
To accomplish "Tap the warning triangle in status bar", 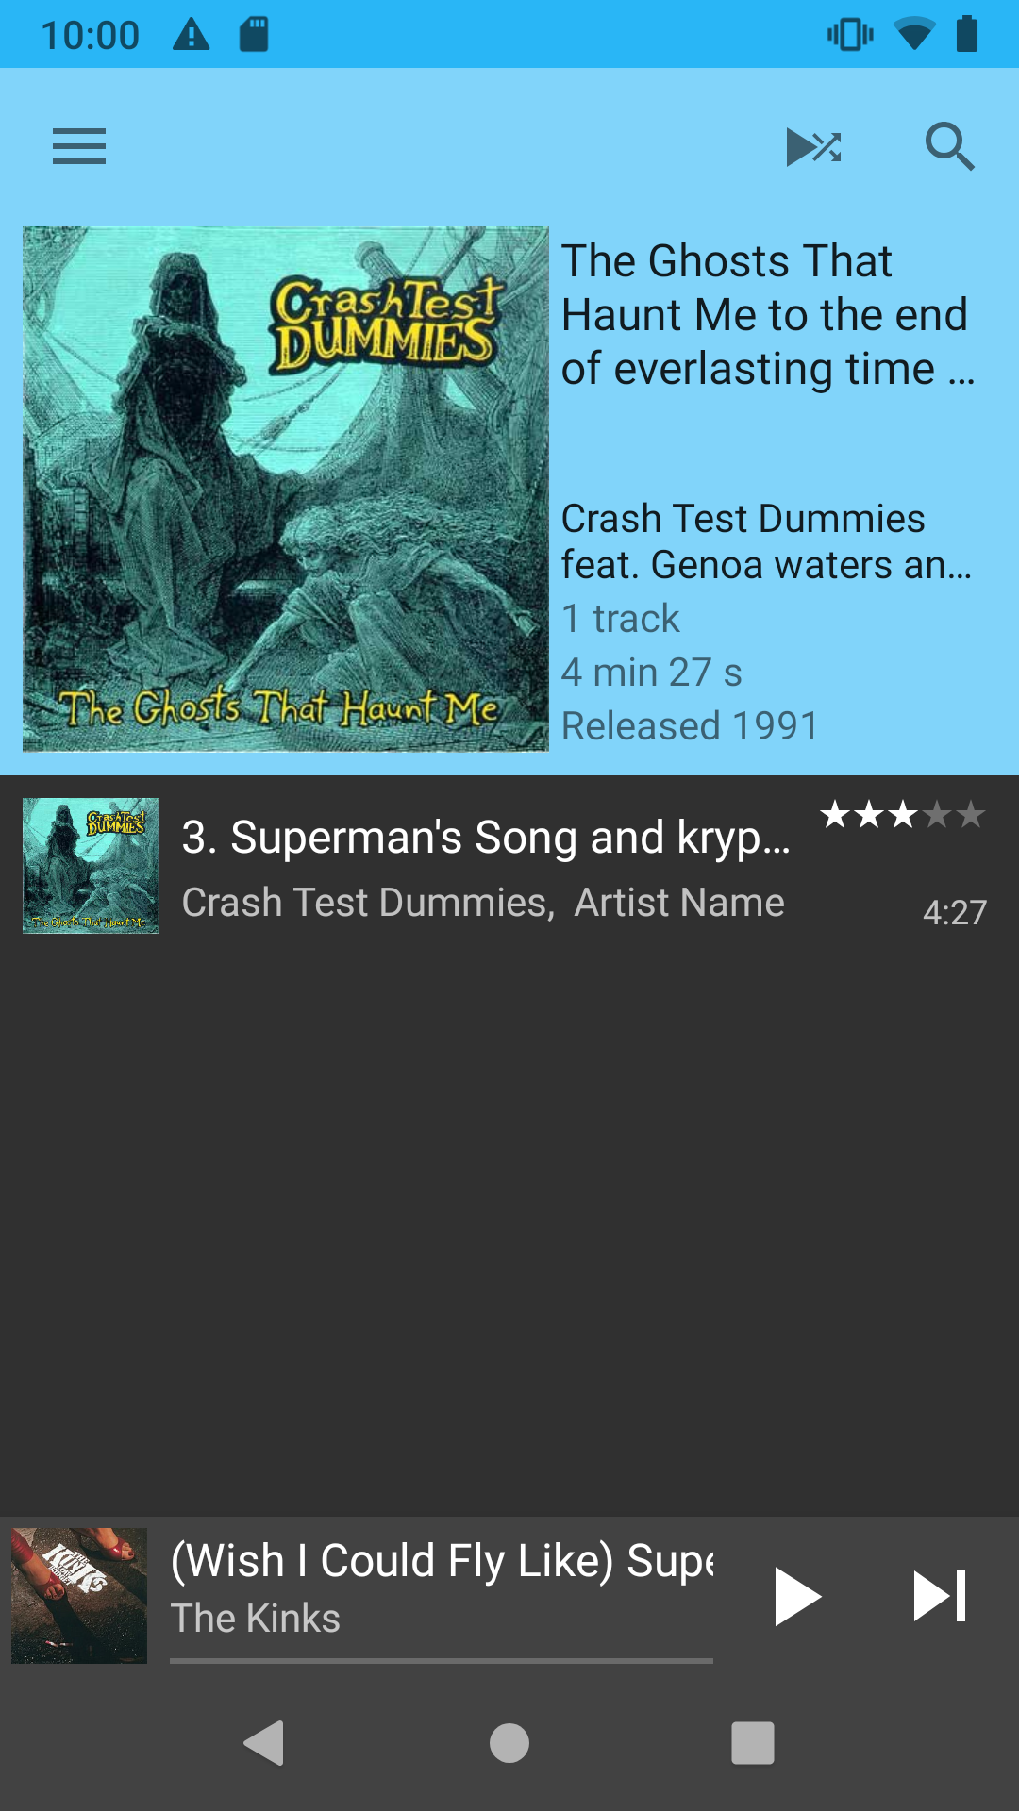I will pyautogui.click(x=192, y=36).
